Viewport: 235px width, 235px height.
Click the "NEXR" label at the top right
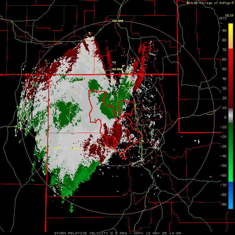(x=230, y=16)
